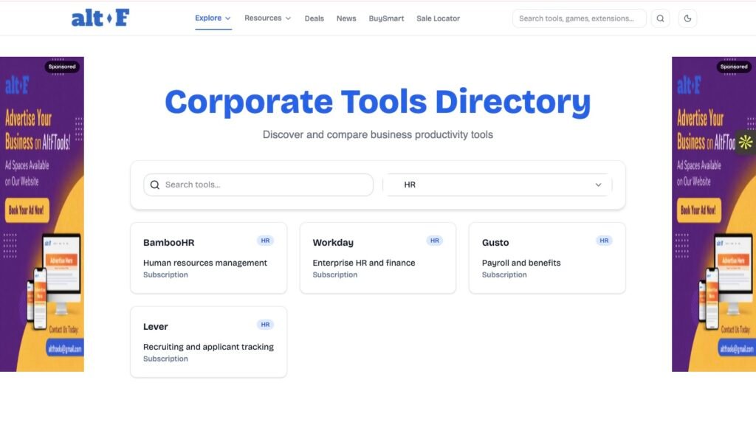Open the HR category filter dropdown
The image size is (756, 428).
[498, 185]
